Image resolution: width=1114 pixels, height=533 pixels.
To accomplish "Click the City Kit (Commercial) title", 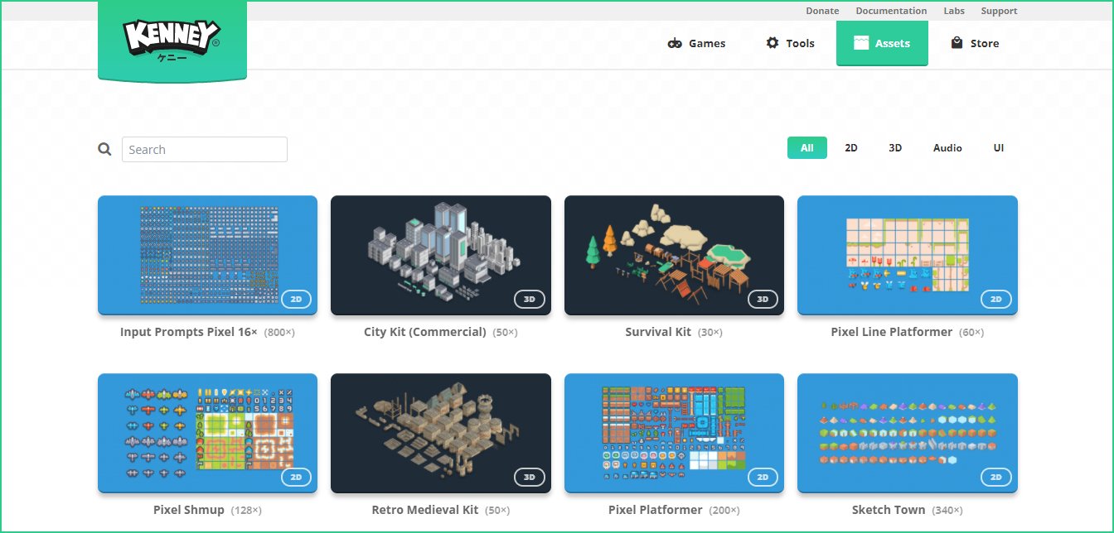I will tap(425, 332).
